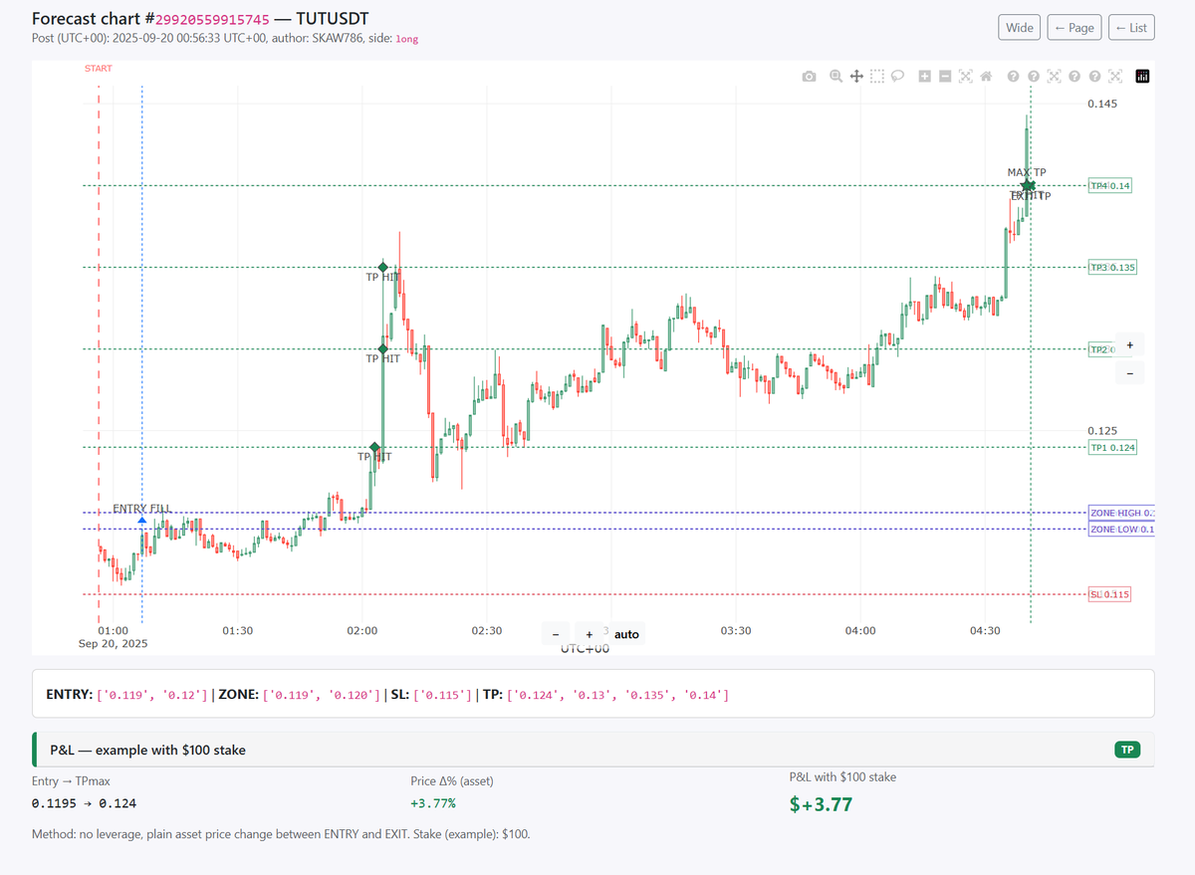This screenshot has height=875, width=1195.
Task: Click the TP HIT diamond on the TP2 line
Action: [383, 348]
